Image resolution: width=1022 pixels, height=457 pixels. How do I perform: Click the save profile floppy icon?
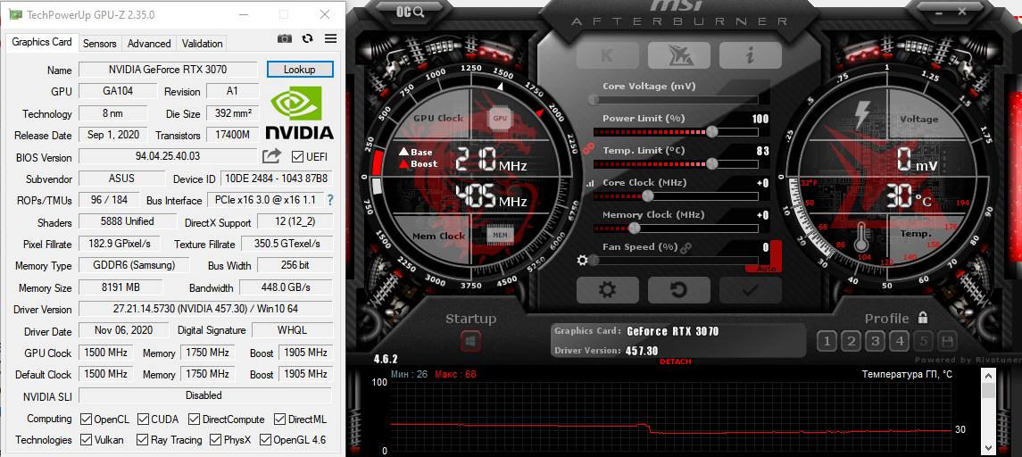[x=948, y=341]
